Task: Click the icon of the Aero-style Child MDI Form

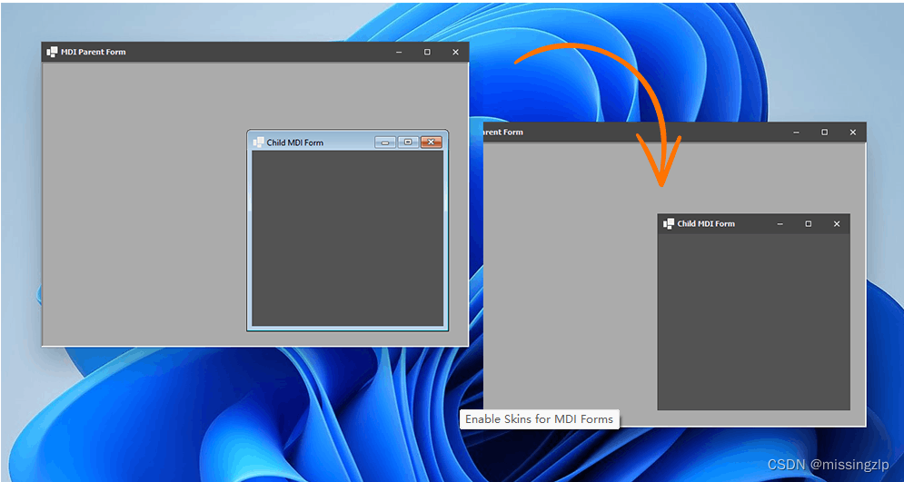Action: [259, 143]
